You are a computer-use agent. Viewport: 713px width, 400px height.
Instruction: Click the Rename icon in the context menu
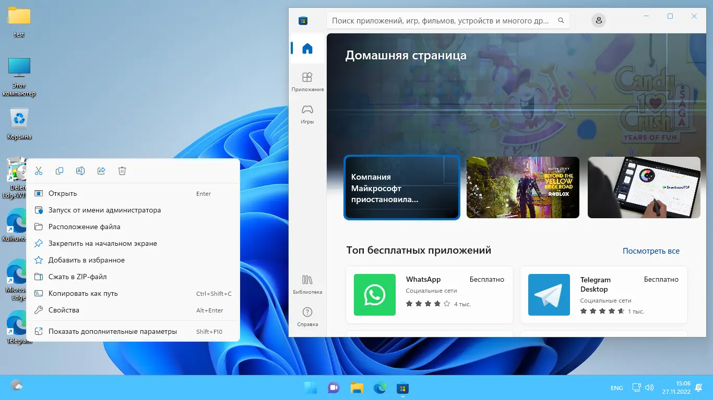point(80,170)
